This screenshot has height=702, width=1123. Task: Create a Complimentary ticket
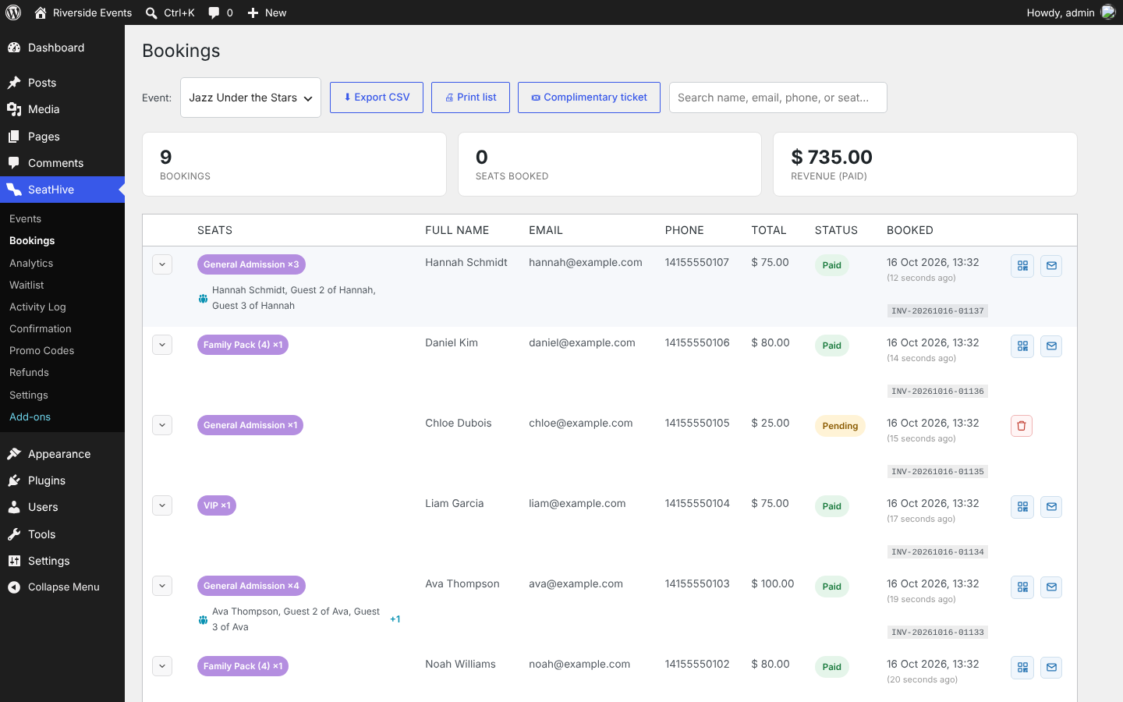[589, 97]
